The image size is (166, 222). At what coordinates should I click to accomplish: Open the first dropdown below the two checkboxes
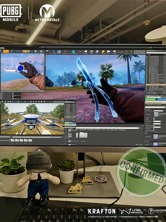157,122
